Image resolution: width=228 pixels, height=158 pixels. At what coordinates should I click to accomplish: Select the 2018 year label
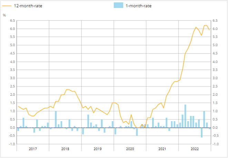click(65, 149)
